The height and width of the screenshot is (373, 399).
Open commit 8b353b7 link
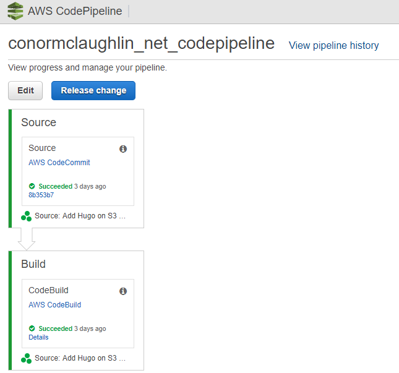coord(41,195)
